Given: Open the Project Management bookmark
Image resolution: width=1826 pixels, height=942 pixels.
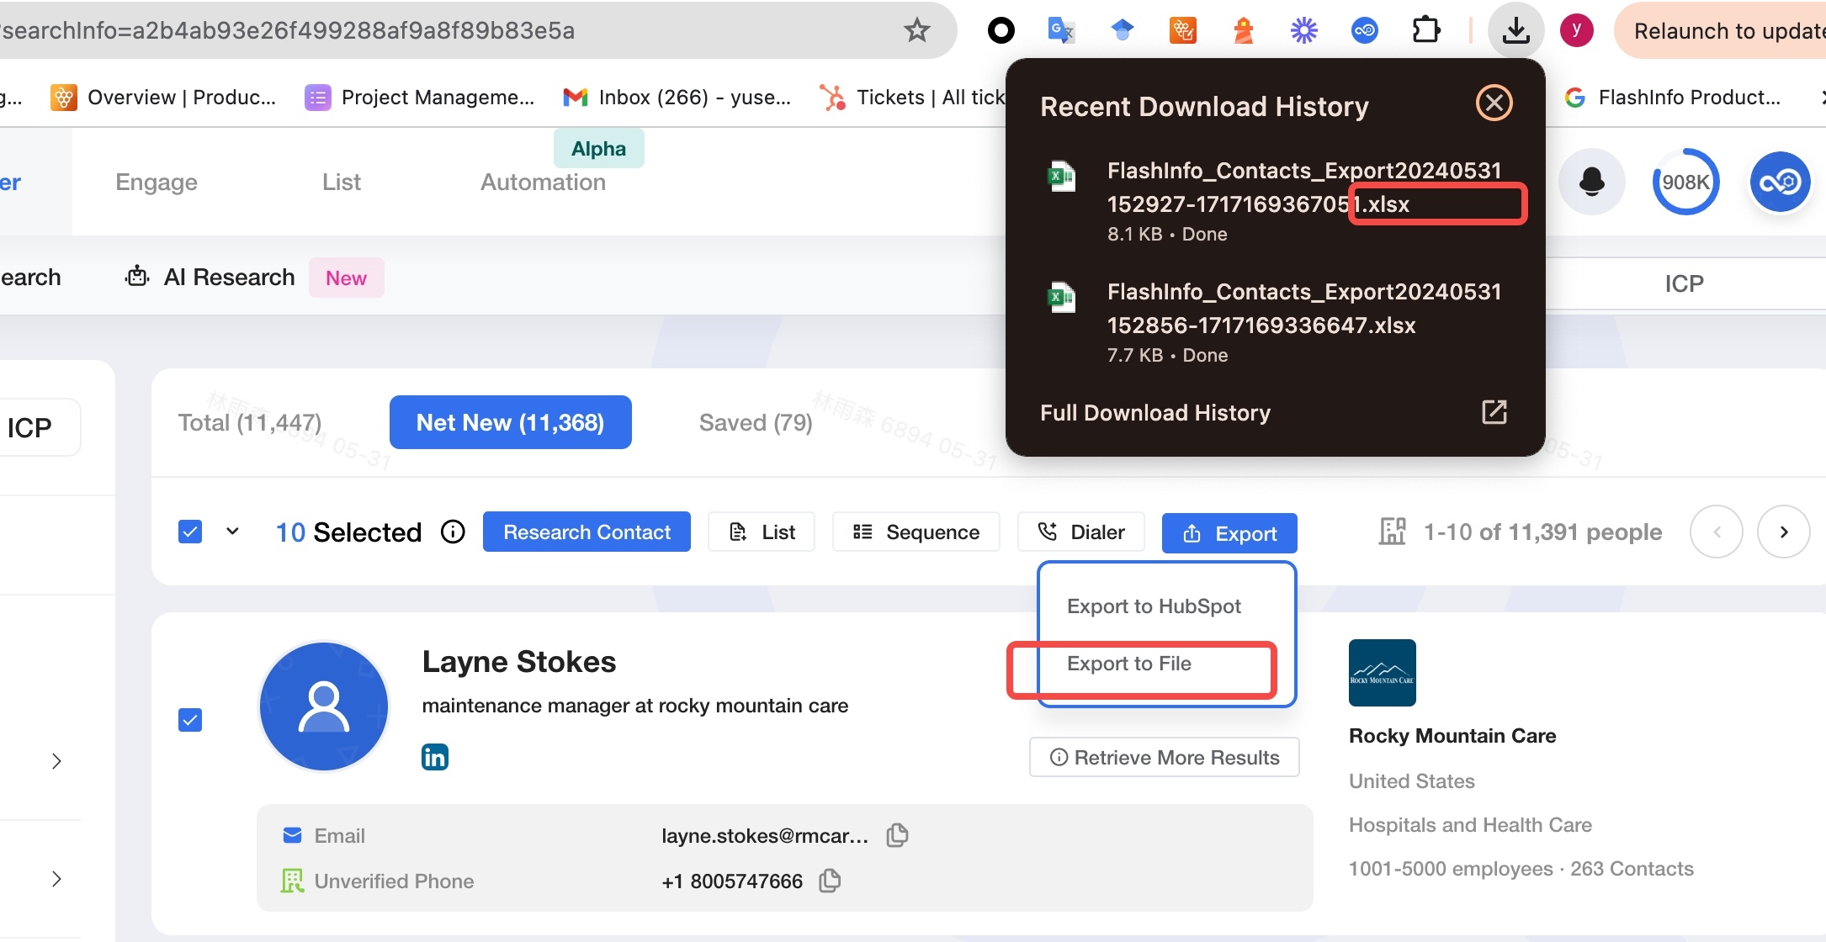Looking at the screenshot, I should (419, 98).
